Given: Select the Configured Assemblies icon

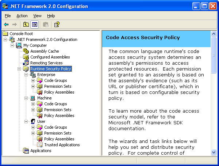Looking at the screenshot, I should [x=26, y=57].
